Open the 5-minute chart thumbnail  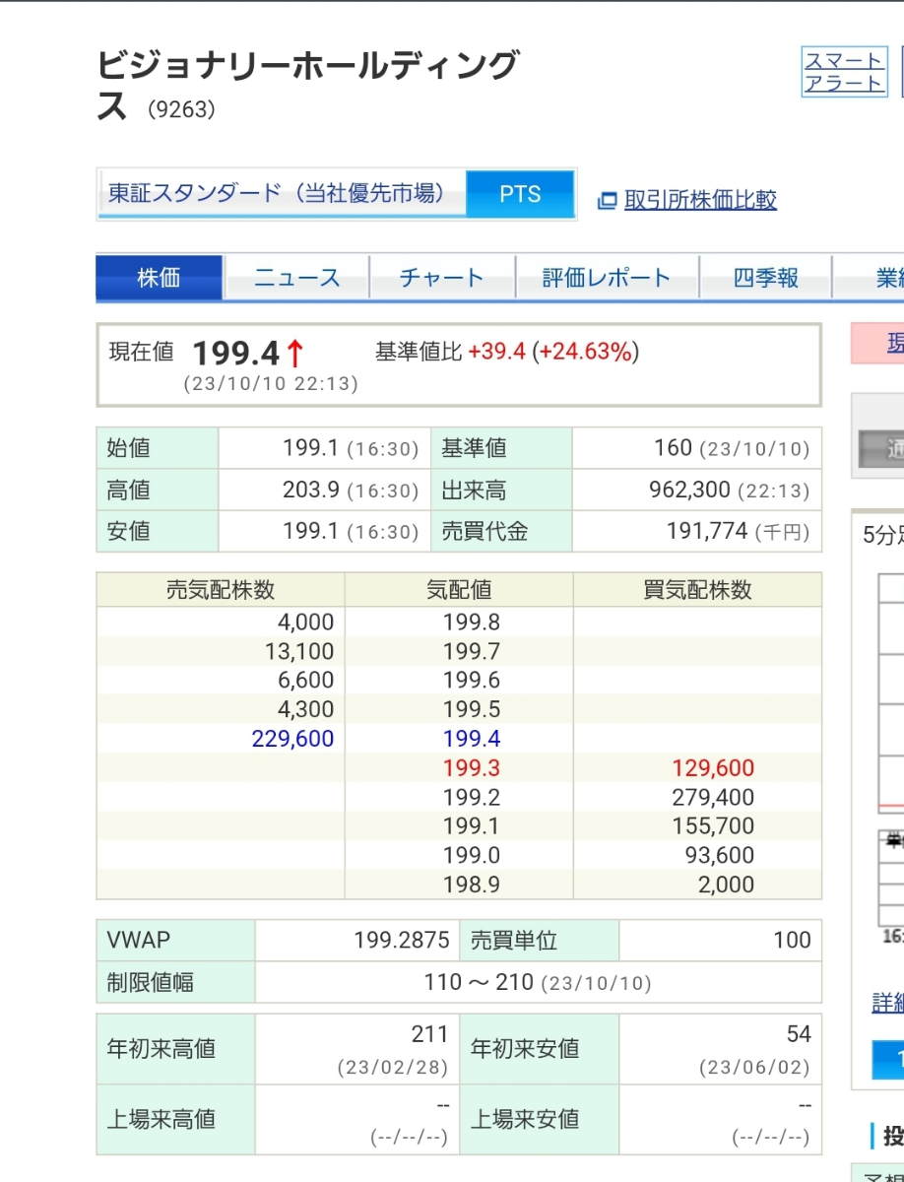890,689
